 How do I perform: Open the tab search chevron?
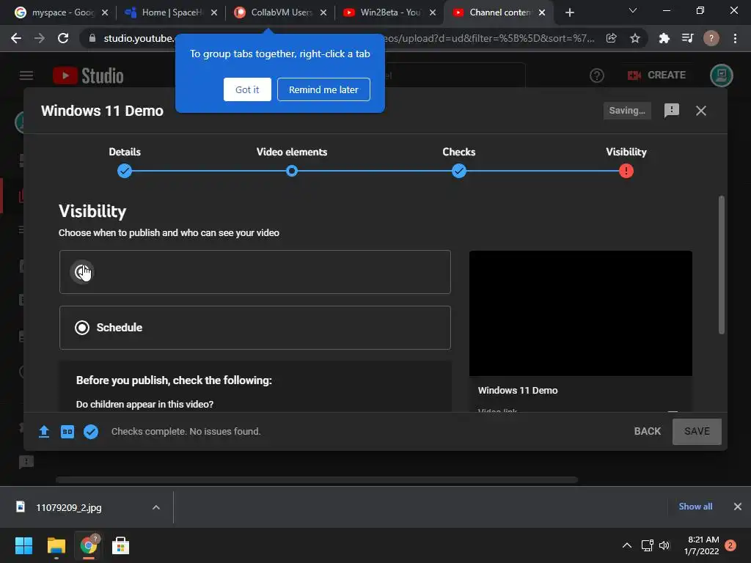(x=633, y=10)
